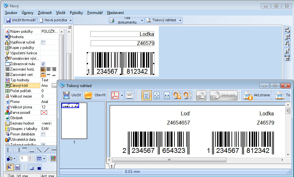294x177 pixels.
Task: Click the send by e-mail icon
Action: pyautogui.click(x=129, y=95)
